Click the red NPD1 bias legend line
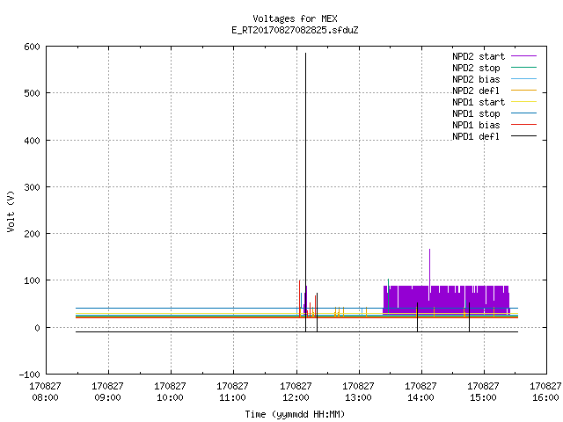This screenshot has width=563, height=422. click(x=524, y=125)
